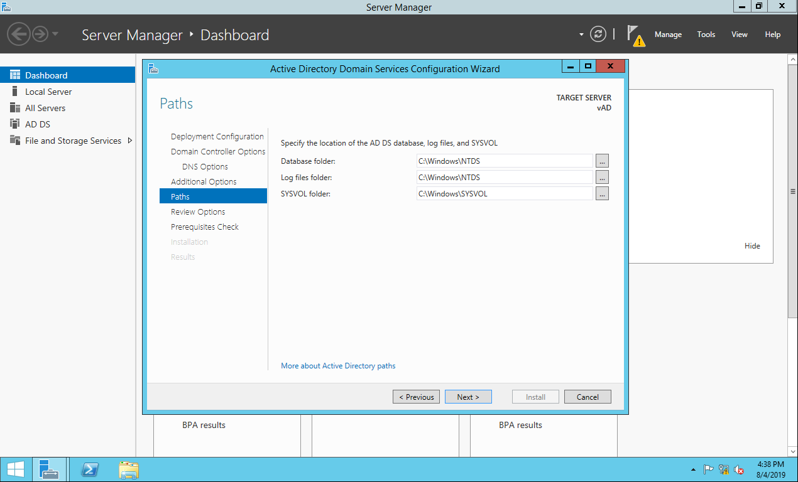
Task: Open File Explorer from the taskbar
Action: 129,469
